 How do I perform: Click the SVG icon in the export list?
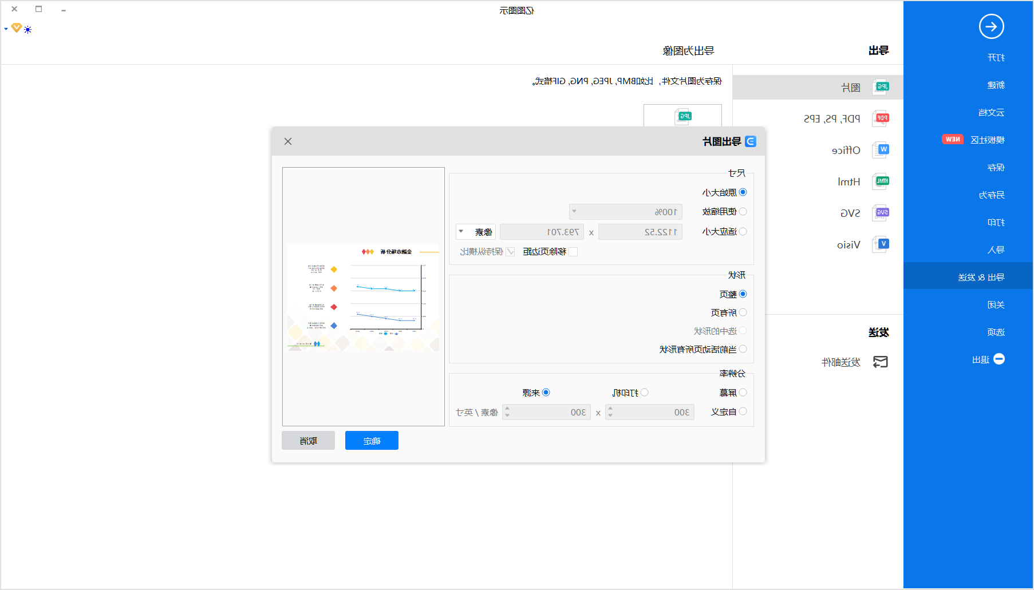pos(881,213)
